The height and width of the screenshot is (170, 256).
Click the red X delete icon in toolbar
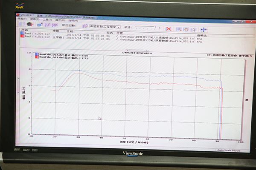click(169, 29)
